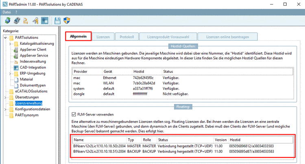Image resolution: width=305 pixels, height=164 pixels.
Task: Select Katalogaktualisierung in the tree
Action: click(x=37, y=44)
